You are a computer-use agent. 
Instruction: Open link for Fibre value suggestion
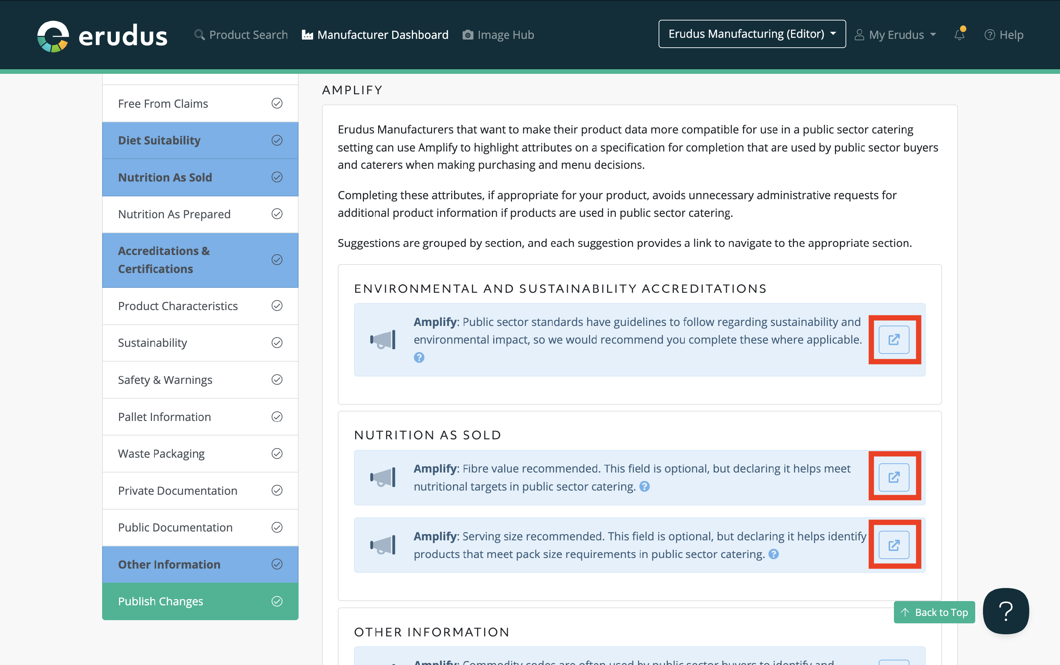[894, 477]
